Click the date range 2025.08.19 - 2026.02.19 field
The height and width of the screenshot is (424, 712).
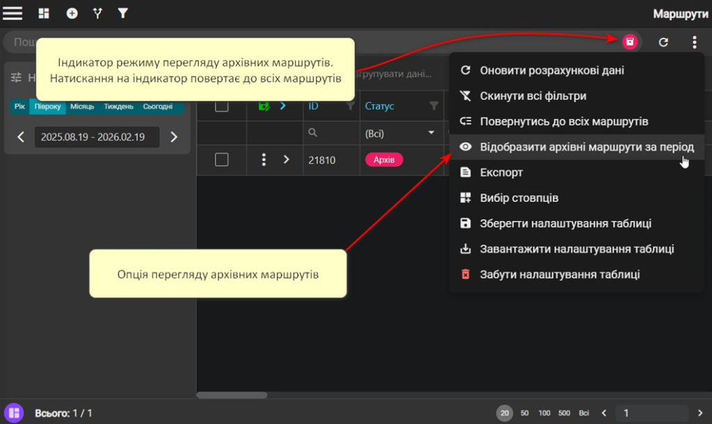click(97, 137)
